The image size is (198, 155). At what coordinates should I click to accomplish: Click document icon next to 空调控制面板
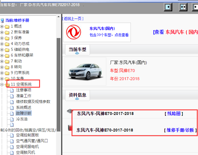click(x=12, y=135)
